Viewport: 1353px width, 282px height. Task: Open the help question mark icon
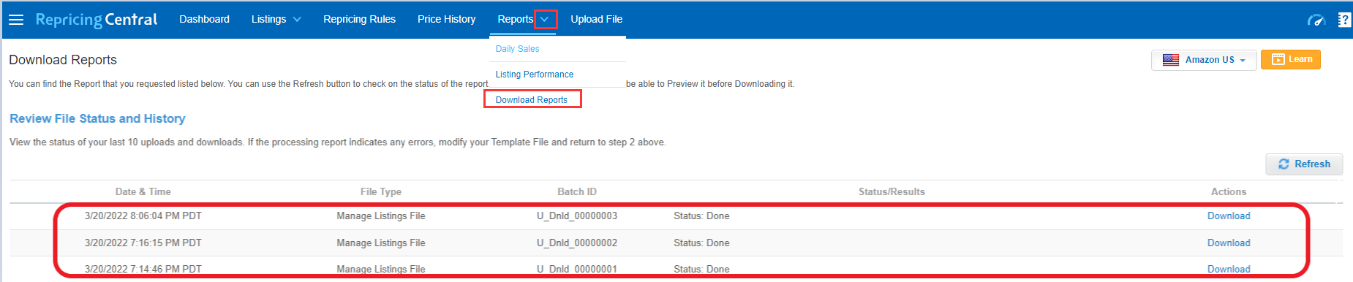pos(1344,20)
